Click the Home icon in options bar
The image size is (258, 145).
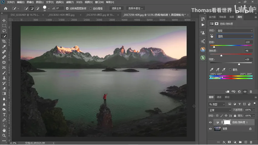tap(5, 8)
